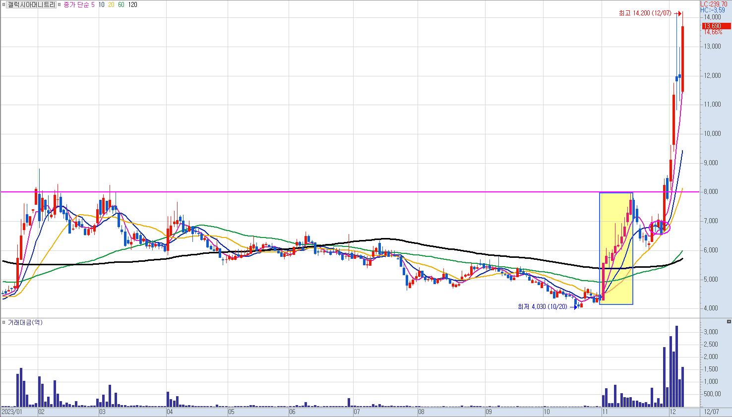
Task: Click the HC:-3.59 value
Action: click(712, 9)
